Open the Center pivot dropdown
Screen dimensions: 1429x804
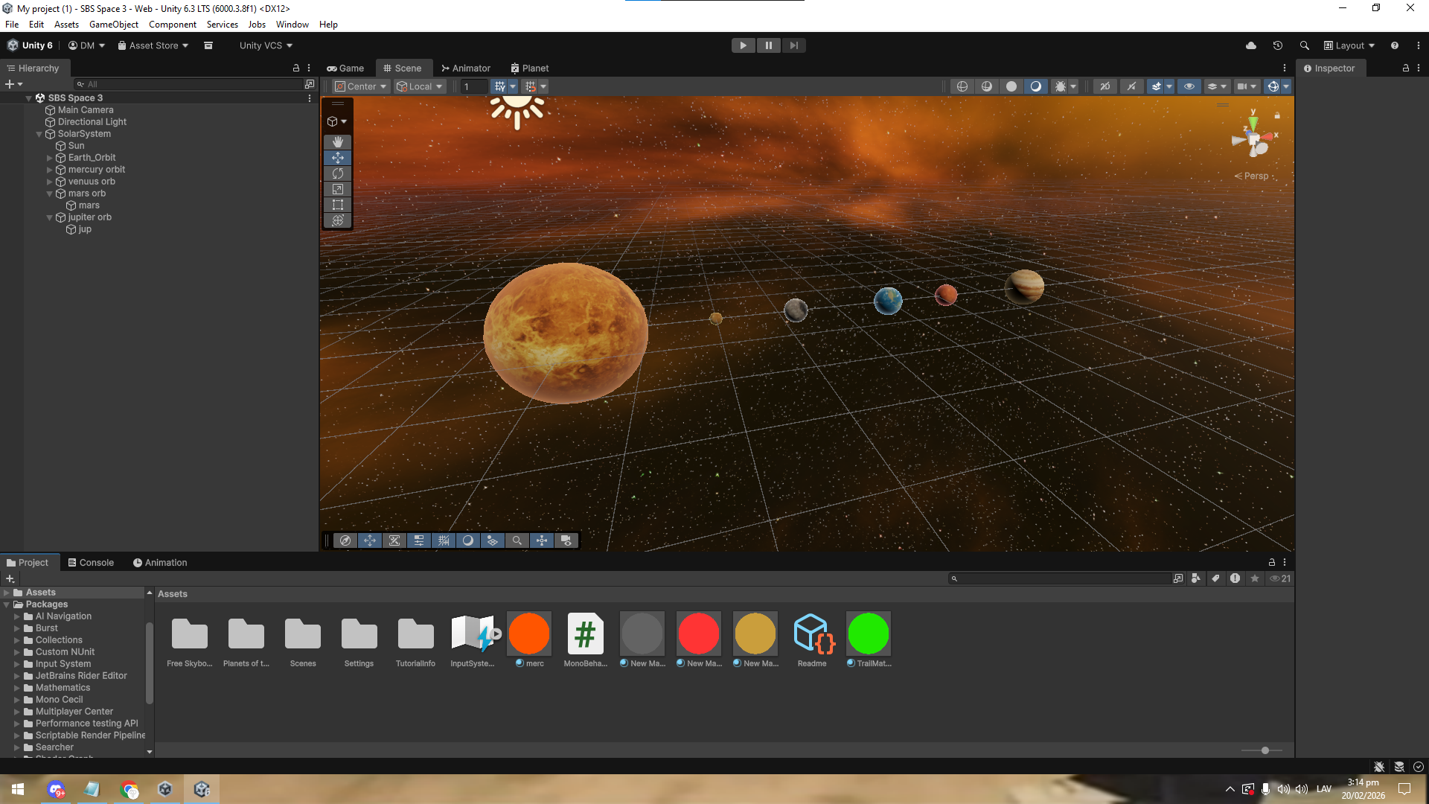point(362,86)
